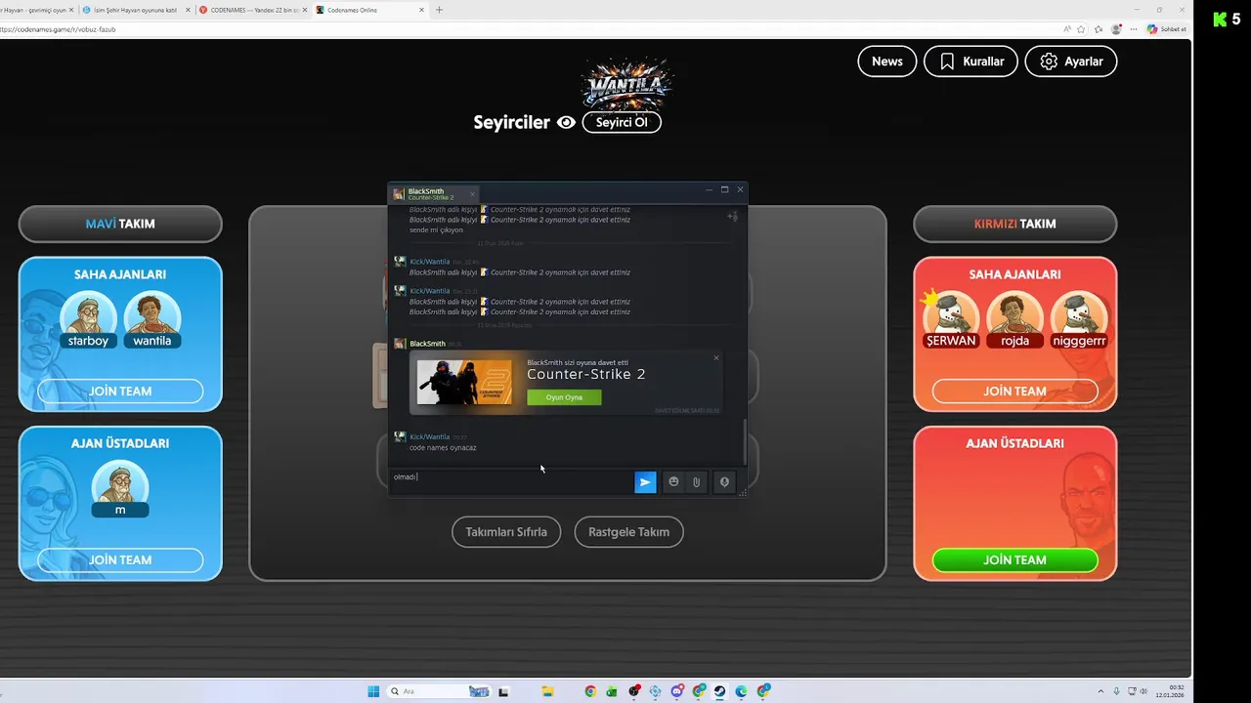The width and height of the screenshot is (1251, 703).
Task: Join Kırmızı Takım Saha Ajanları
Action: 1015,392
